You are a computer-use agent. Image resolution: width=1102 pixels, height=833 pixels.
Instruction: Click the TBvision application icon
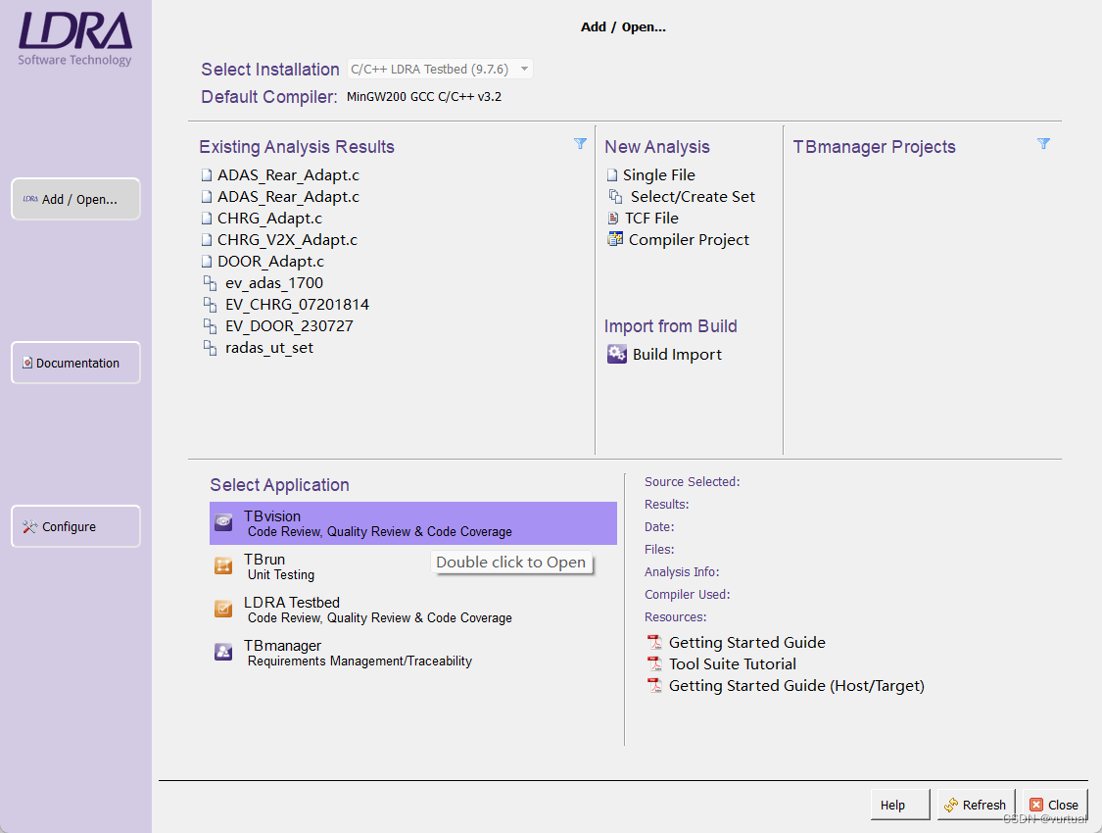coord(223,522)
